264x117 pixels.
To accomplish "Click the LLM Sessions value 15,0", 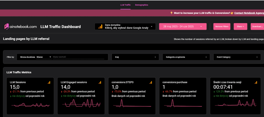I will tap(14, 87).
